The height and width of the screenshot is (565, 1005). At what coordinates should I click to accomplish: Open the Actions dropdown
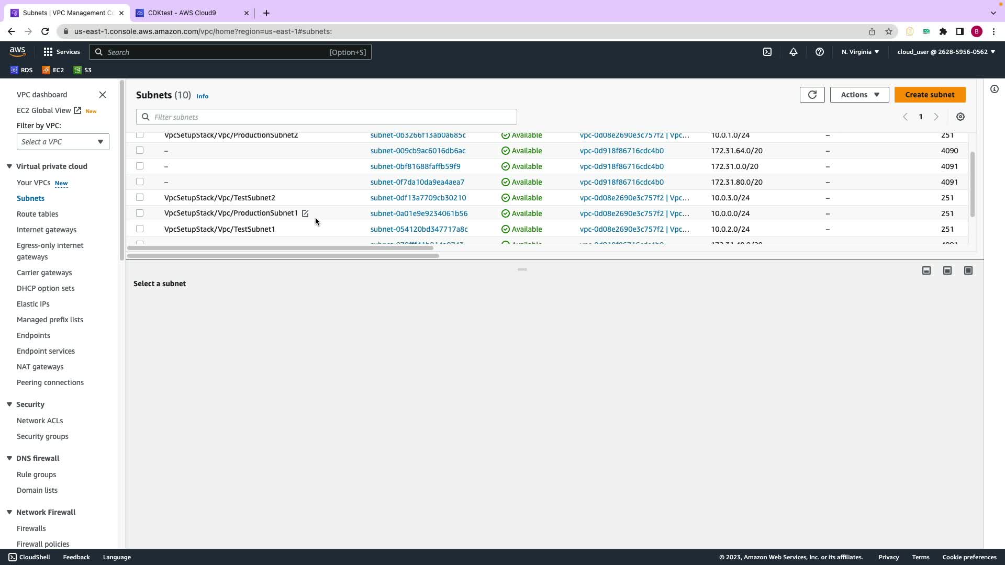point(859,95)
